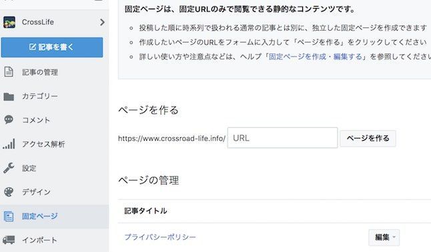Image resolution: width=431 pixels, height=252 pixels.
Task: Open the 編集 dropdown for プライバシーポリシー
Action: tap(384, 237)
